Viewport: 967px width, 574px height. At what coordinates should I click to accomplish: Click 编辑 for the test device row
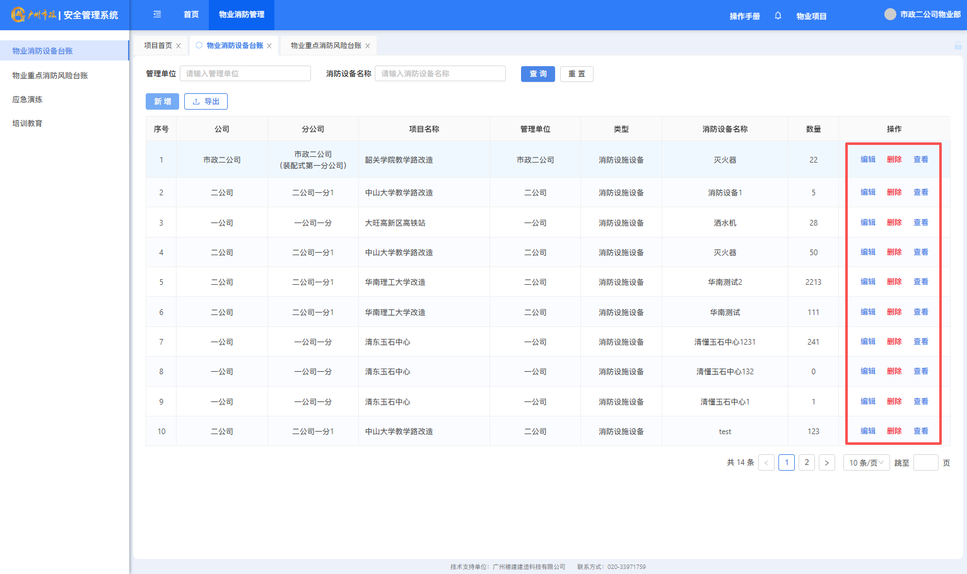click(868, 431)
